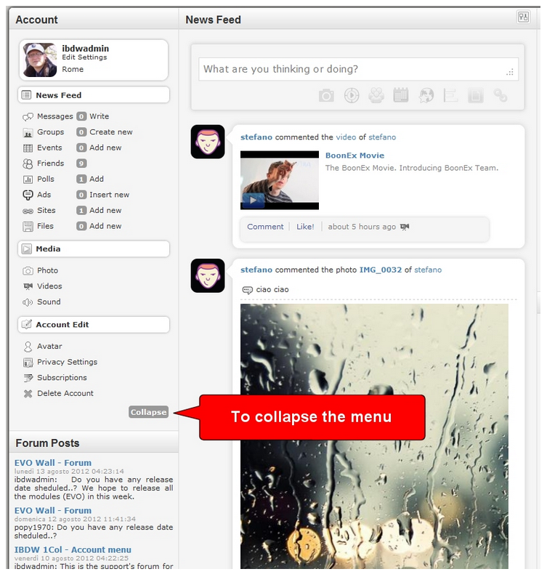Click ibdwadmin profile picture
Viewport: 547px width, 585px height.
coord(40,60)
